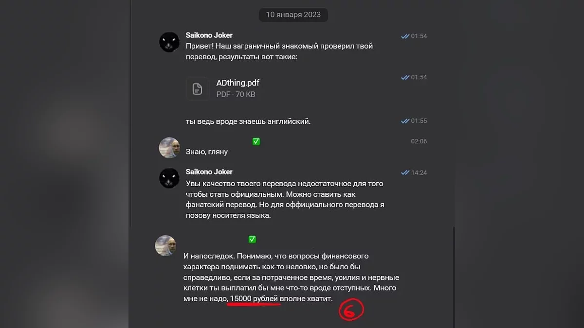The image size is (584, 328).
Task: Click the message 'ты ведь вроде знаешь английский.'
Action: coord(248,121)
